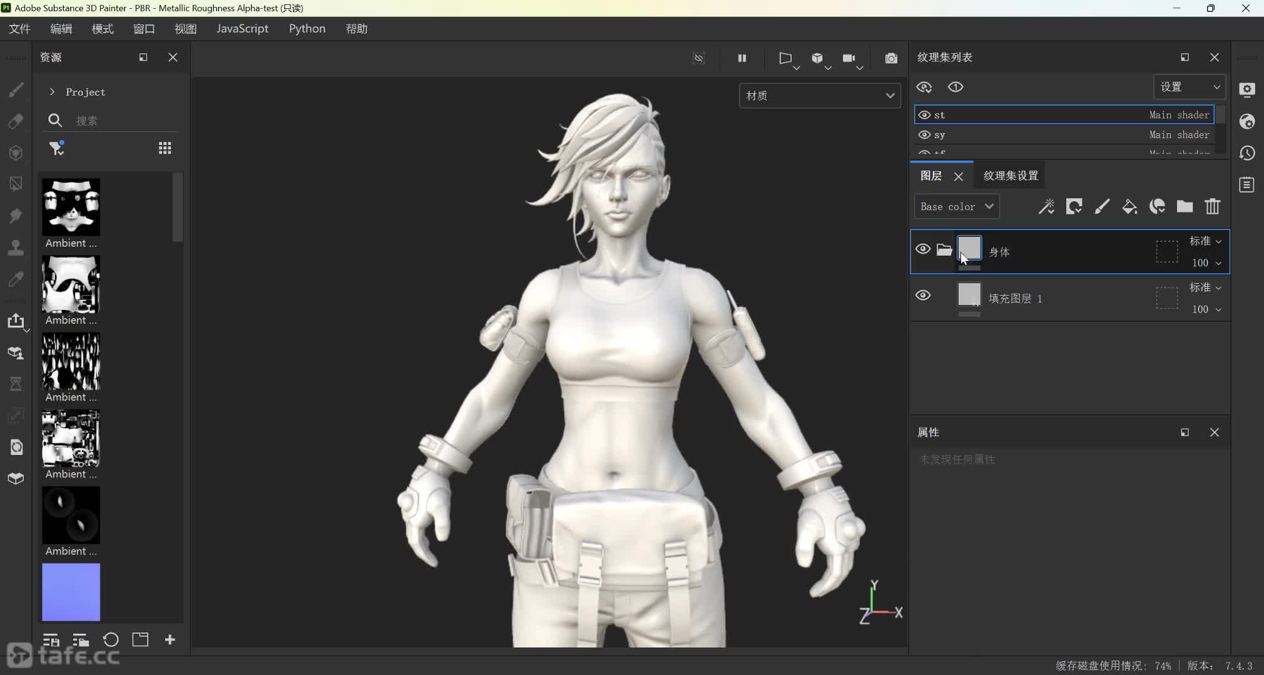The image size is (1264, 675).
Task: Add an effect with the magic wand icon
Action: coord(1046,206)
